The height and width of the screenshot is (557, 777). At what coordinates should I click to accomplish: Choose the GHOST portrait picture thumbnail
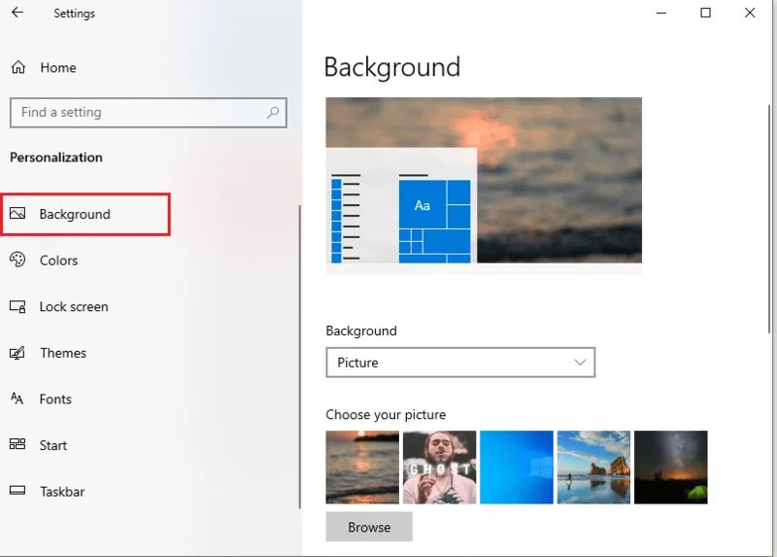click(x=440, y=468)
